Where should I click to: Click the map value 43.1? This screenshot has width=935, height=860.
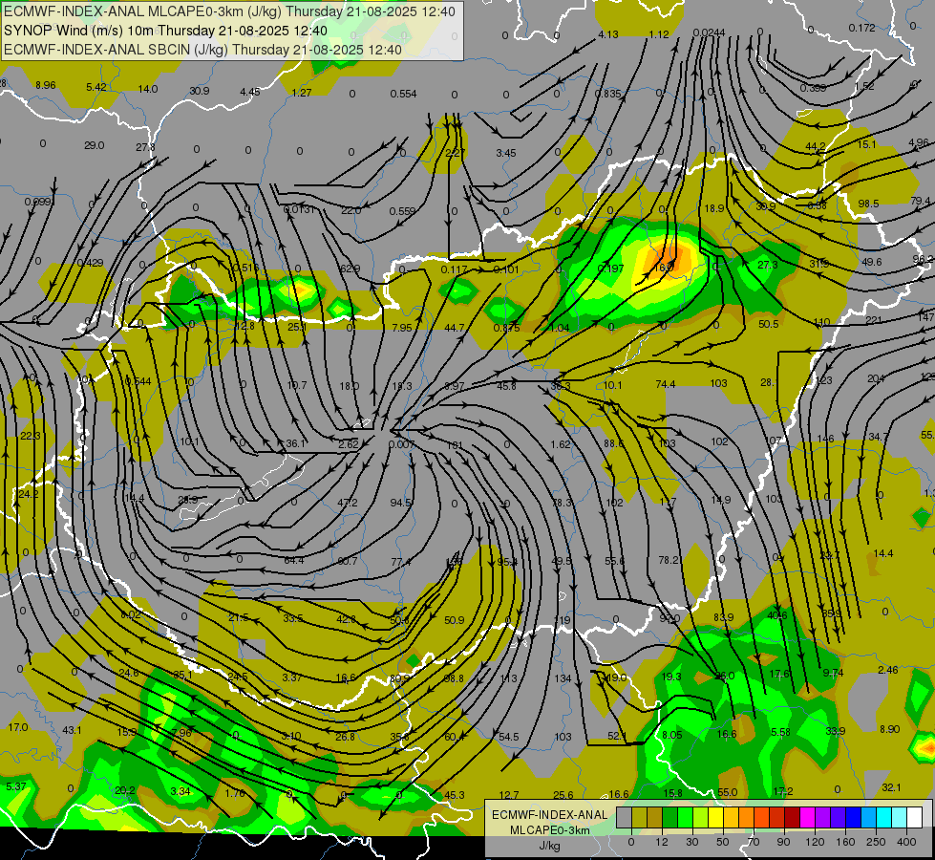click(72, 730)
